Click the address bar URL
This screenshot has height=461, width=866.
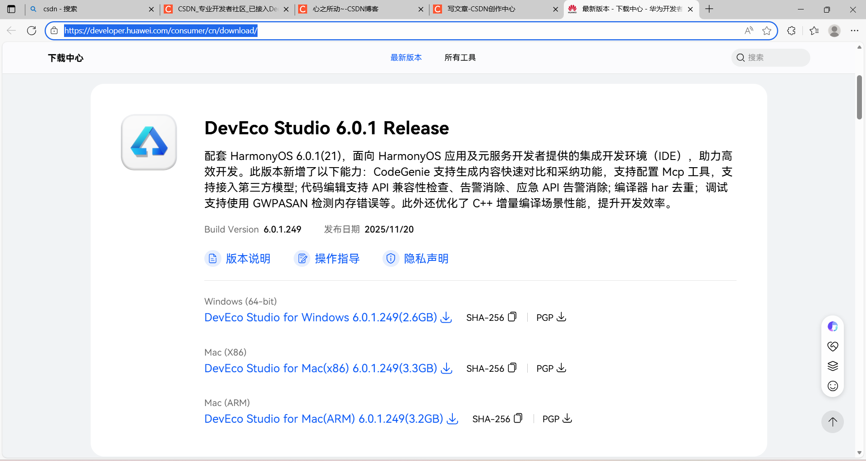(x=161, y=31)
